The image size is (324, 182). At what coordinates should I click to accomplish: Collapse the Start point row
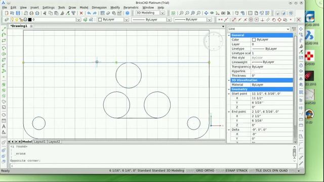229,94
